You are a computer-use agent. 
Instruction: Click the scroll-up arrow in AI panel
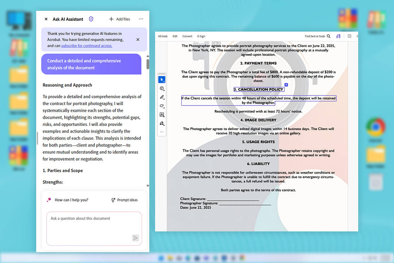(x=148, y=56)
